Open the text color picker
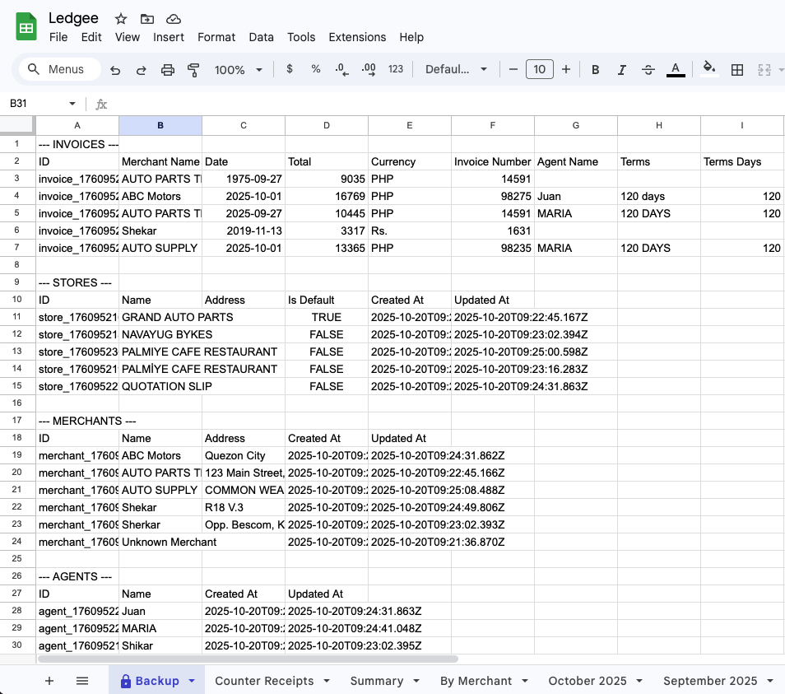The image size is (785, 694). pos(676,69)
